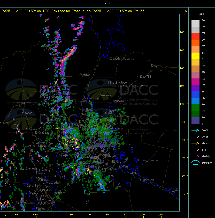Click the 'L_Vegas' map label
Image resolution: width=215 pixels, height=218 pixels.
coord(30,146)
